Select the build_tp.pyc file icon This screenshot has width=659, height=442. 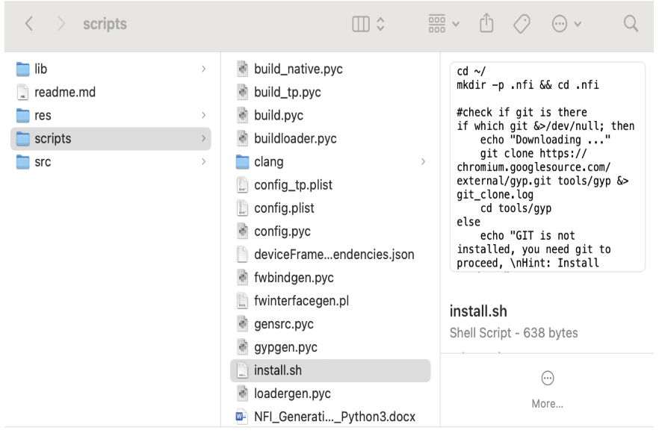click(243, 92)
